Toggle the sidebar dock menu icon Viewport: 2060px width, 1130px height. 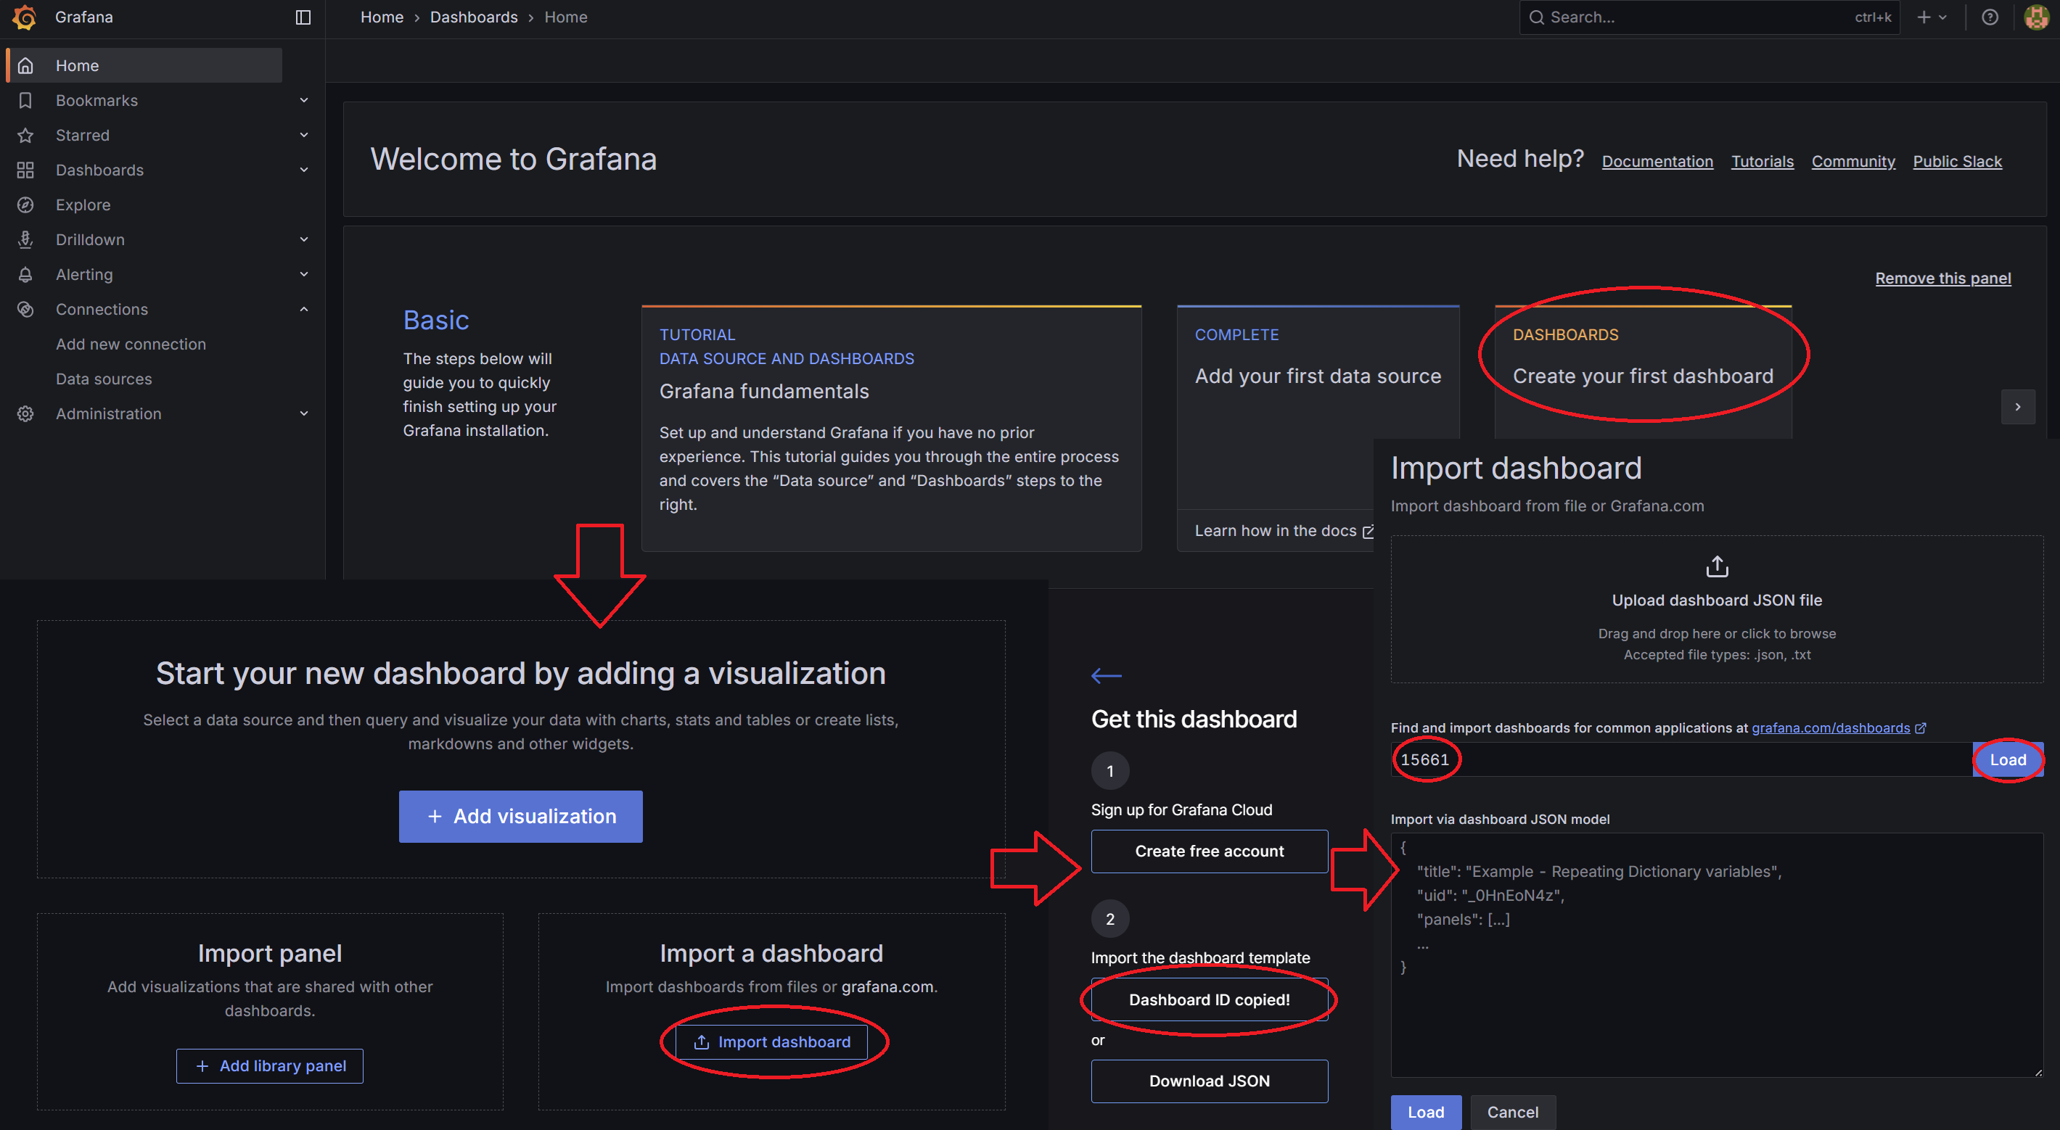[x=303, y=17]
